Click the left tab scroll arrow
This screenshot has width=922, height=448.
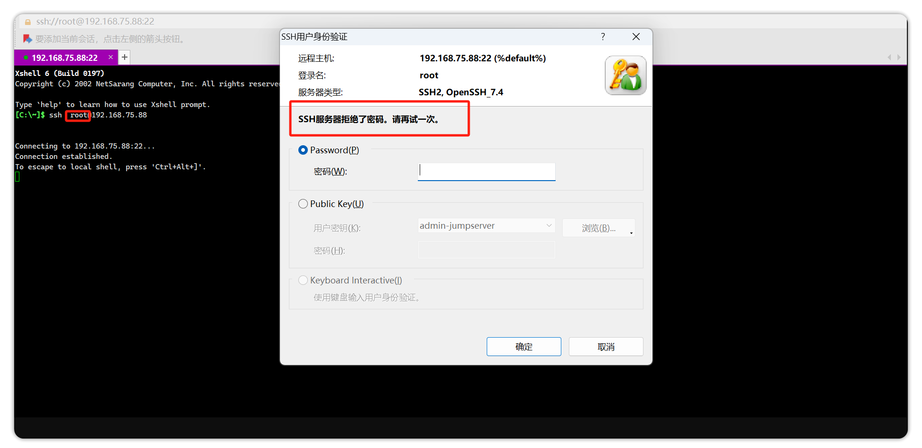[889, 57]
